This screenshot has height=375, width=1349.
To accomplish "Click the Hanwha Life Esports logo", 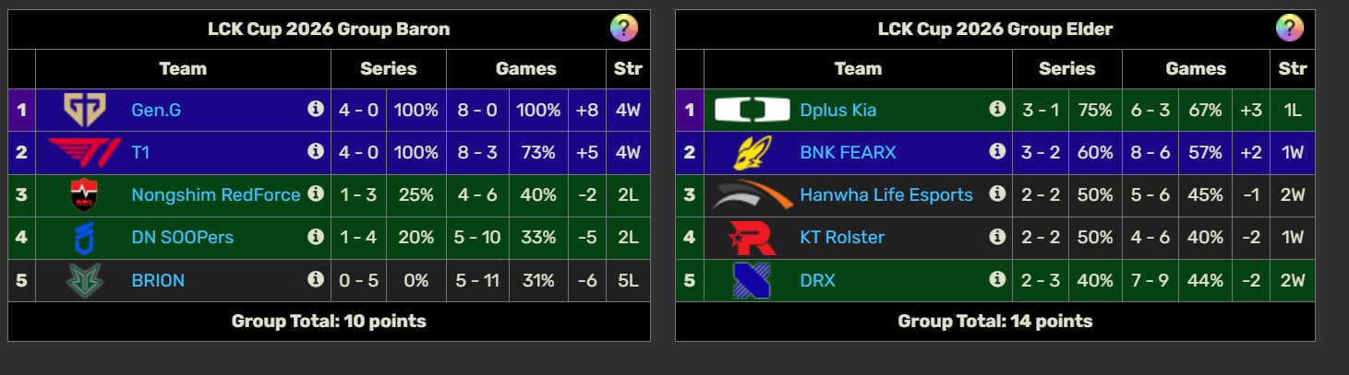I will [753, 194].
